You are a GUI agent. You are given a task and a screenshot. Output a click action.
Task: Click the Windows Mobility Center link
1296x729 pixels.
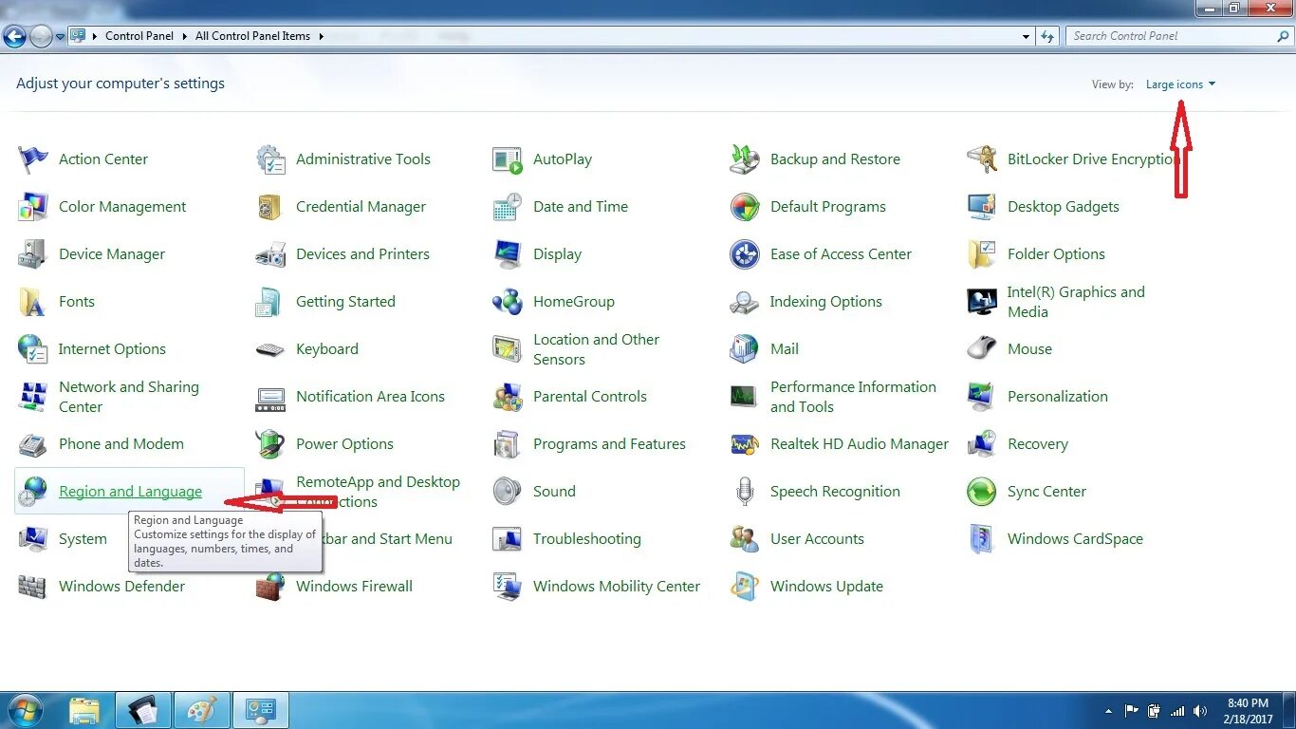617,587
